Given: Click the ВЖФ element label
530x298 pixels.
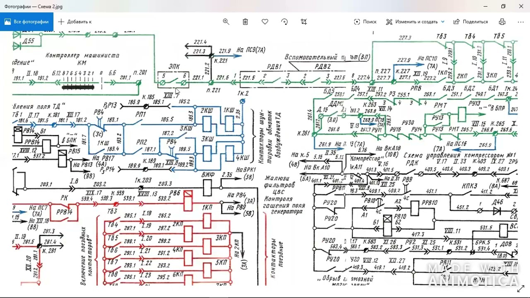Looking at the screenshot, I should pyautogui.click(x=208, y=175).
